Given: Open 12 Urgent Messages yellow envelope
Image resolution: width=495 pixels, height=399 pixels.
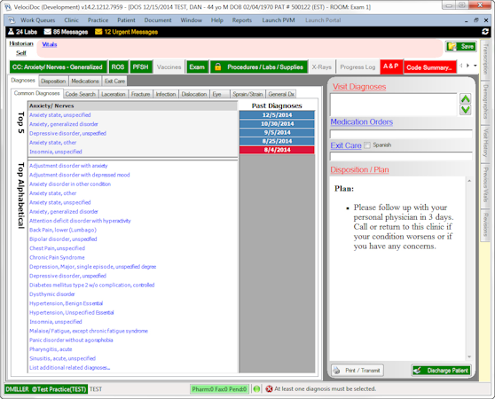Looking at the screenshot, I should (x=98, y=32).
